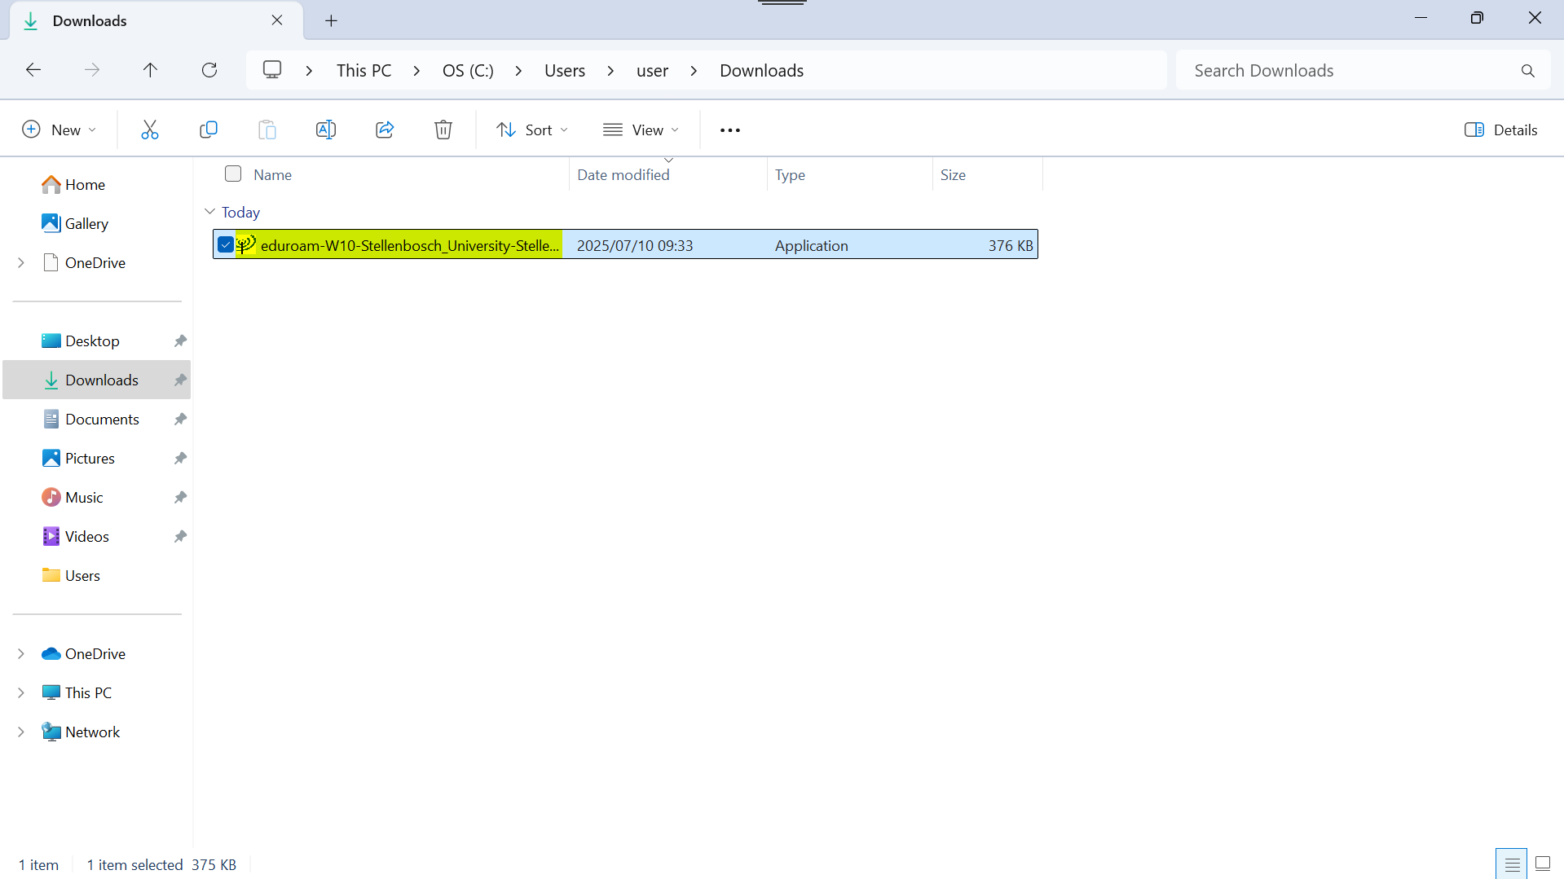
Task: Click the Copy icon in toolbar
Action: point(209,130)
